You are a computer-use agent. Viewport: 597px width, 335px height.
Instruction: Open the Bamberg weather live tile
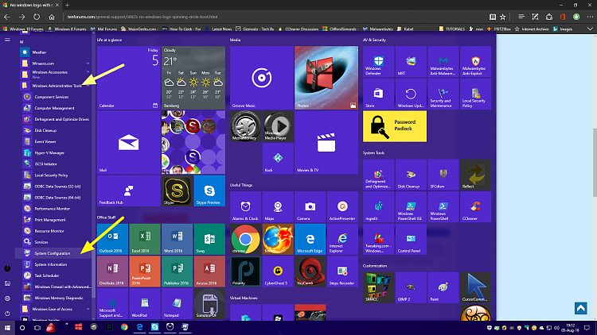point(193,78)
